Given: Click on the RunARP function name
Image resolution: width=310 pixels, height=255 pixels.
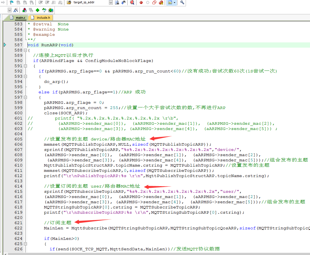Looking at the screenshot, I should 50,45.
